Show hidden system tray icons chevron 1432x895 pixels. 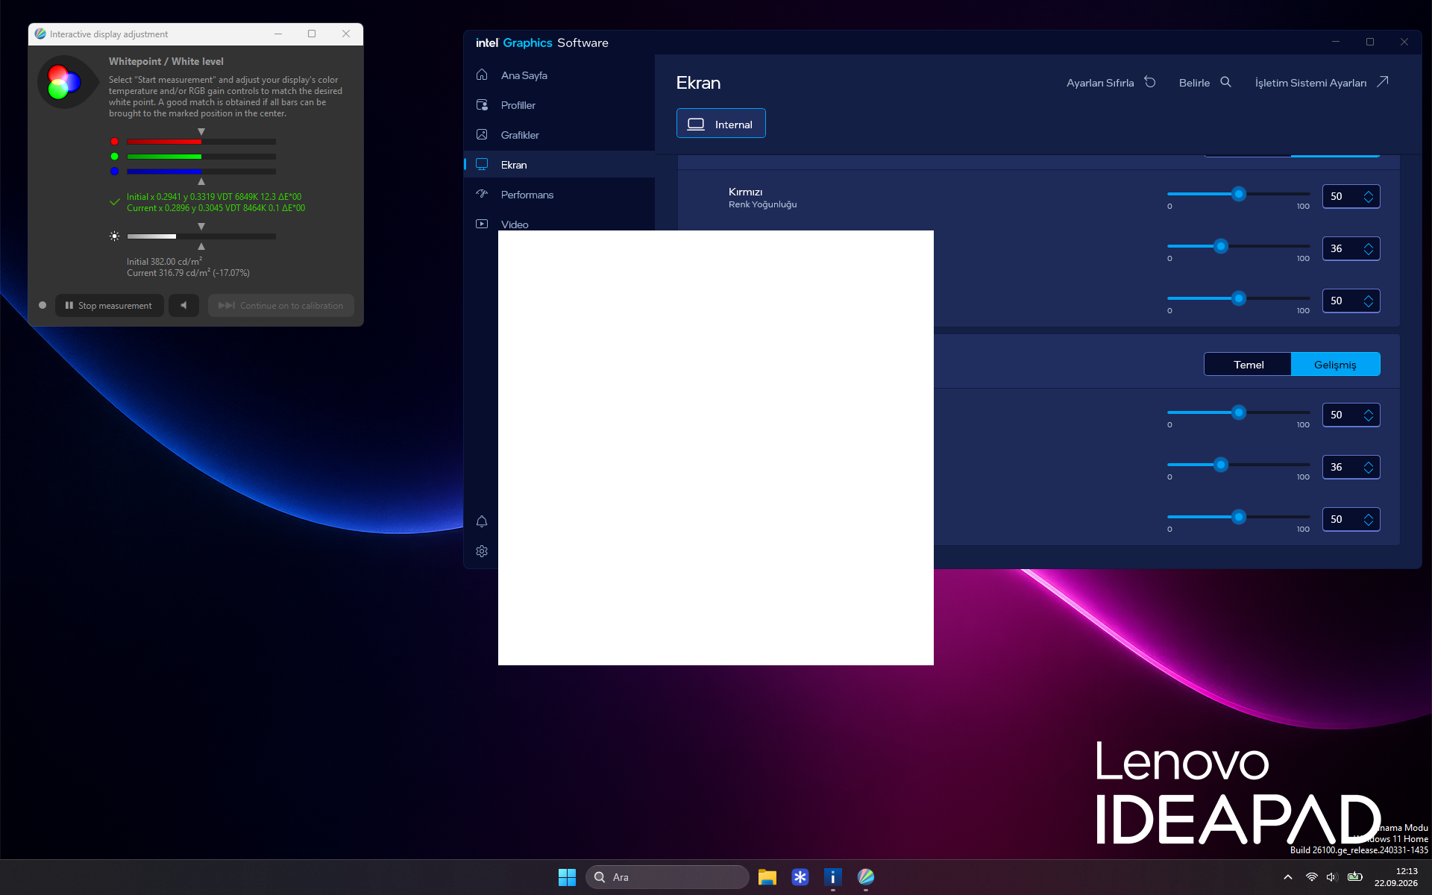tap(1288, 877)
